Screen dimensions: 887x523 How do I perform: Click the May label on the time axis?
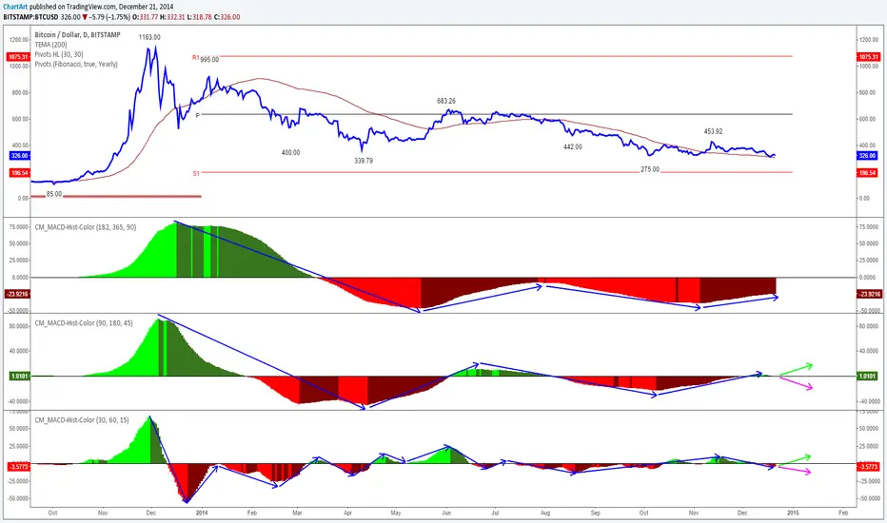396,513
